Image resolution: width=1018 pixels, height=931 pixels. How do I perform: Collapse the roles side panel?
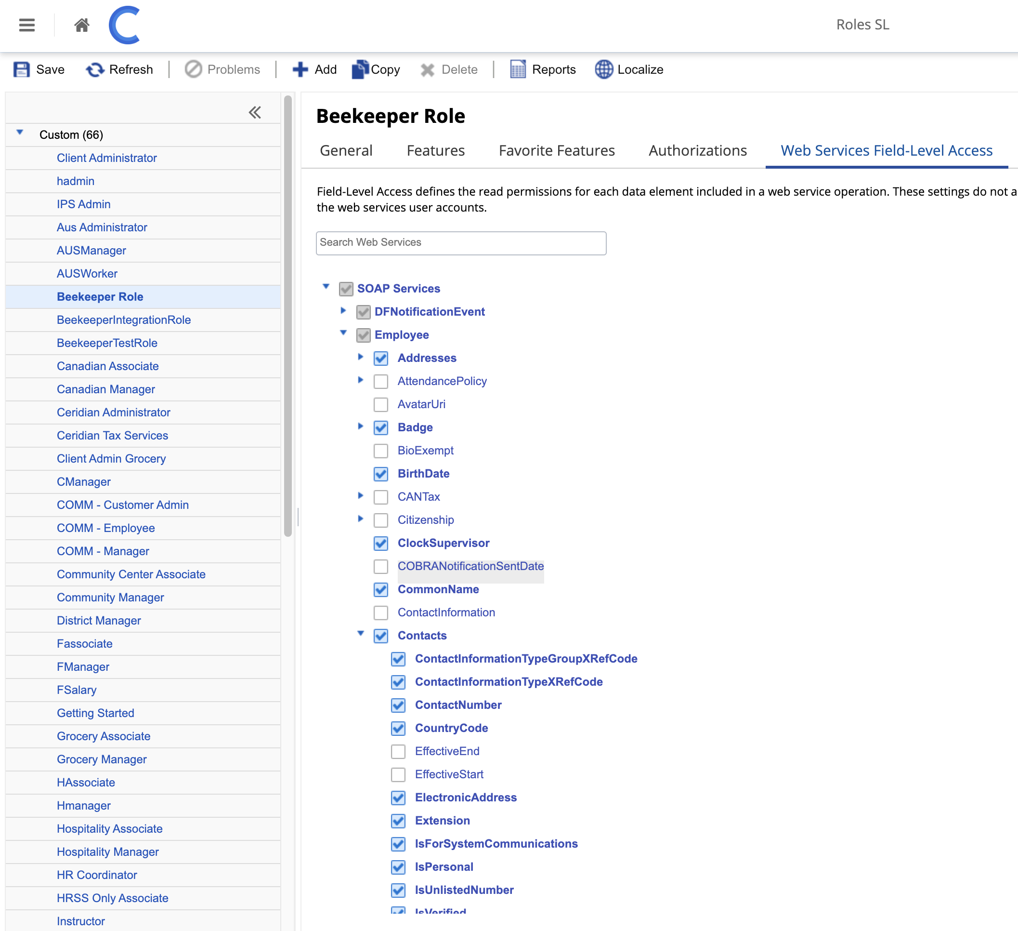click(x=255, y=112)
